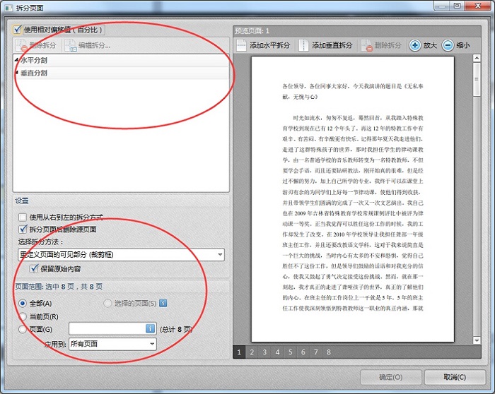Go to preview page tab 3
The height and width of the screenshot is (394, 495).
[x=264, y=352]
